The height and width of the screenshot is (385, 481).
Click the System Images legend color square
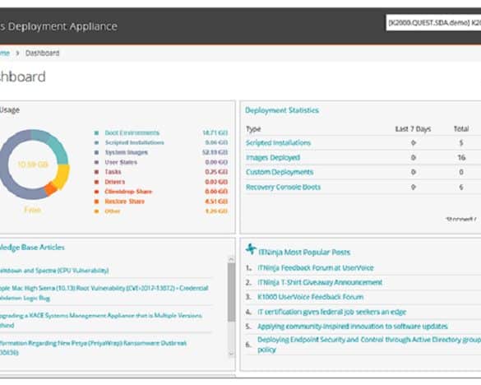click(96, 152)
